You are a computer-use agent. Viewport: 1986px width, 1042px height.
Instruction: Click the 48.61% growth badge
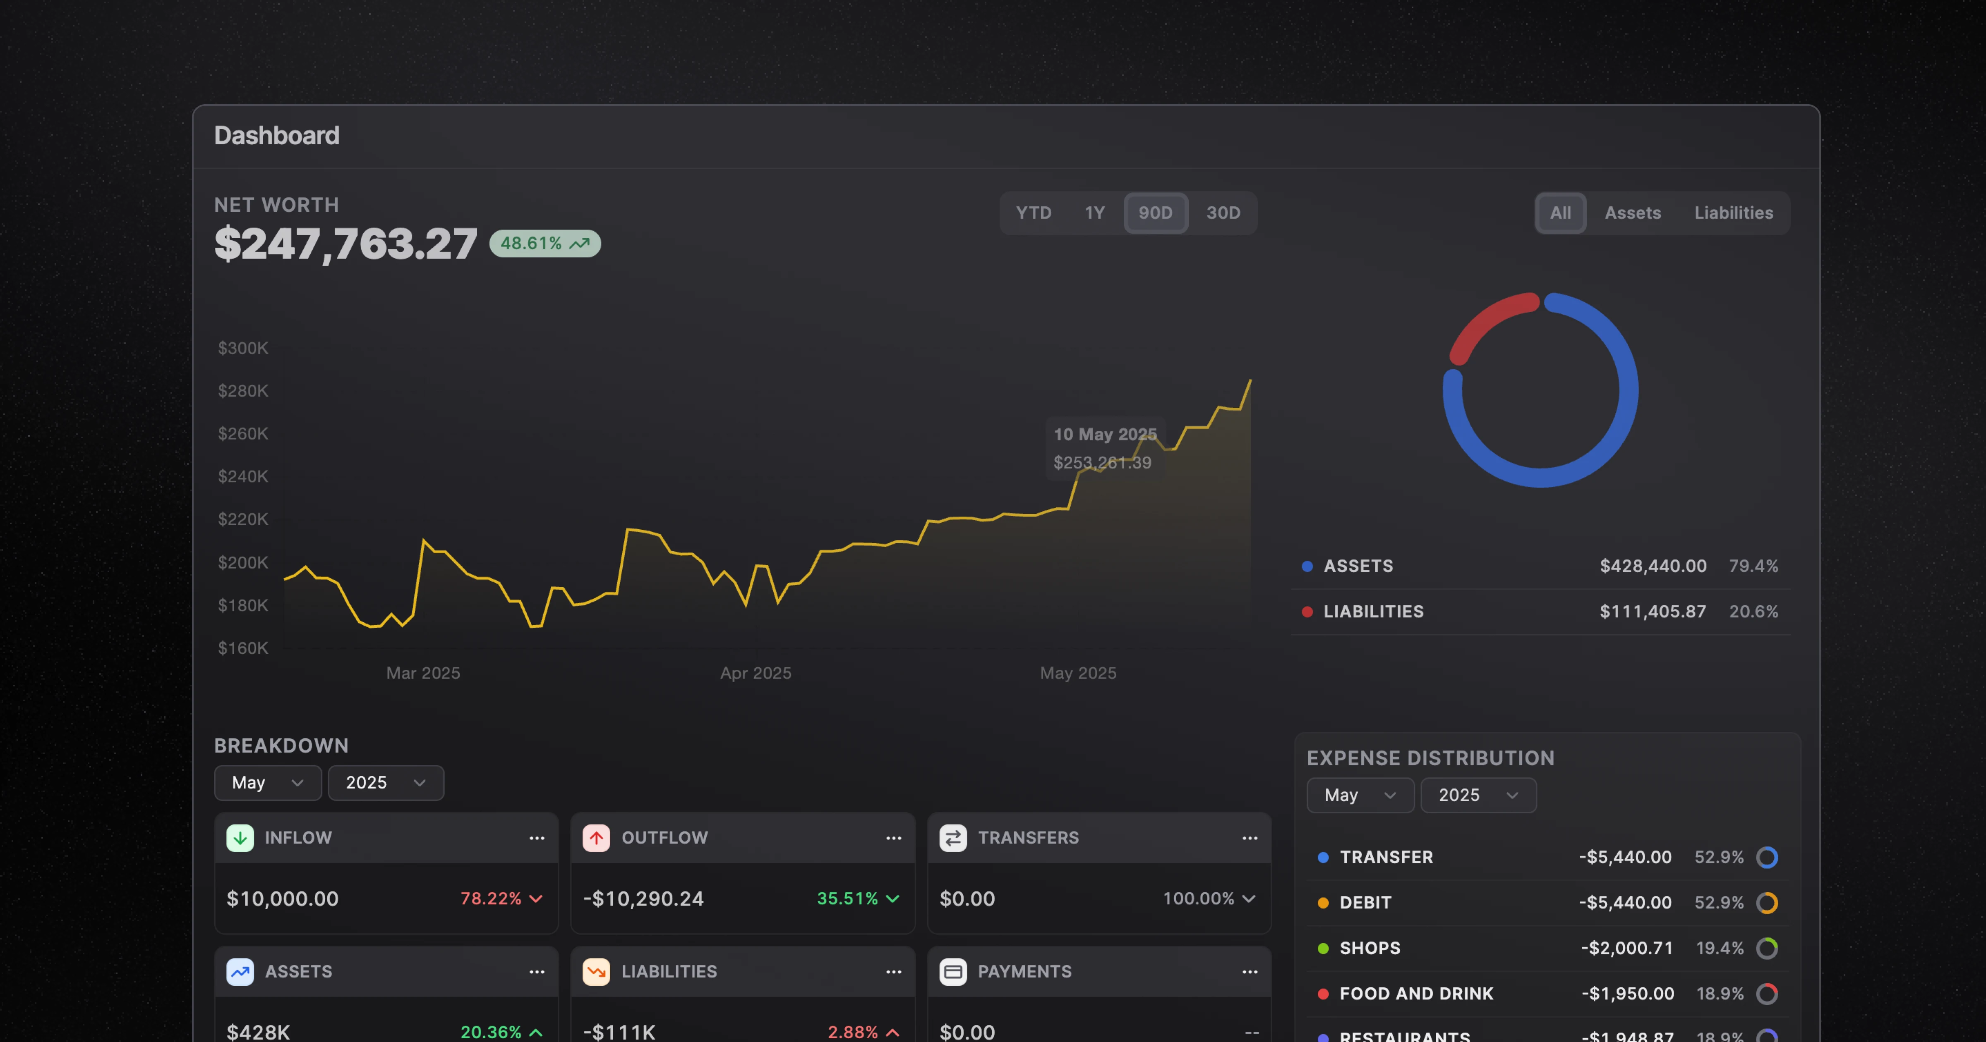(x=544, y=244)
